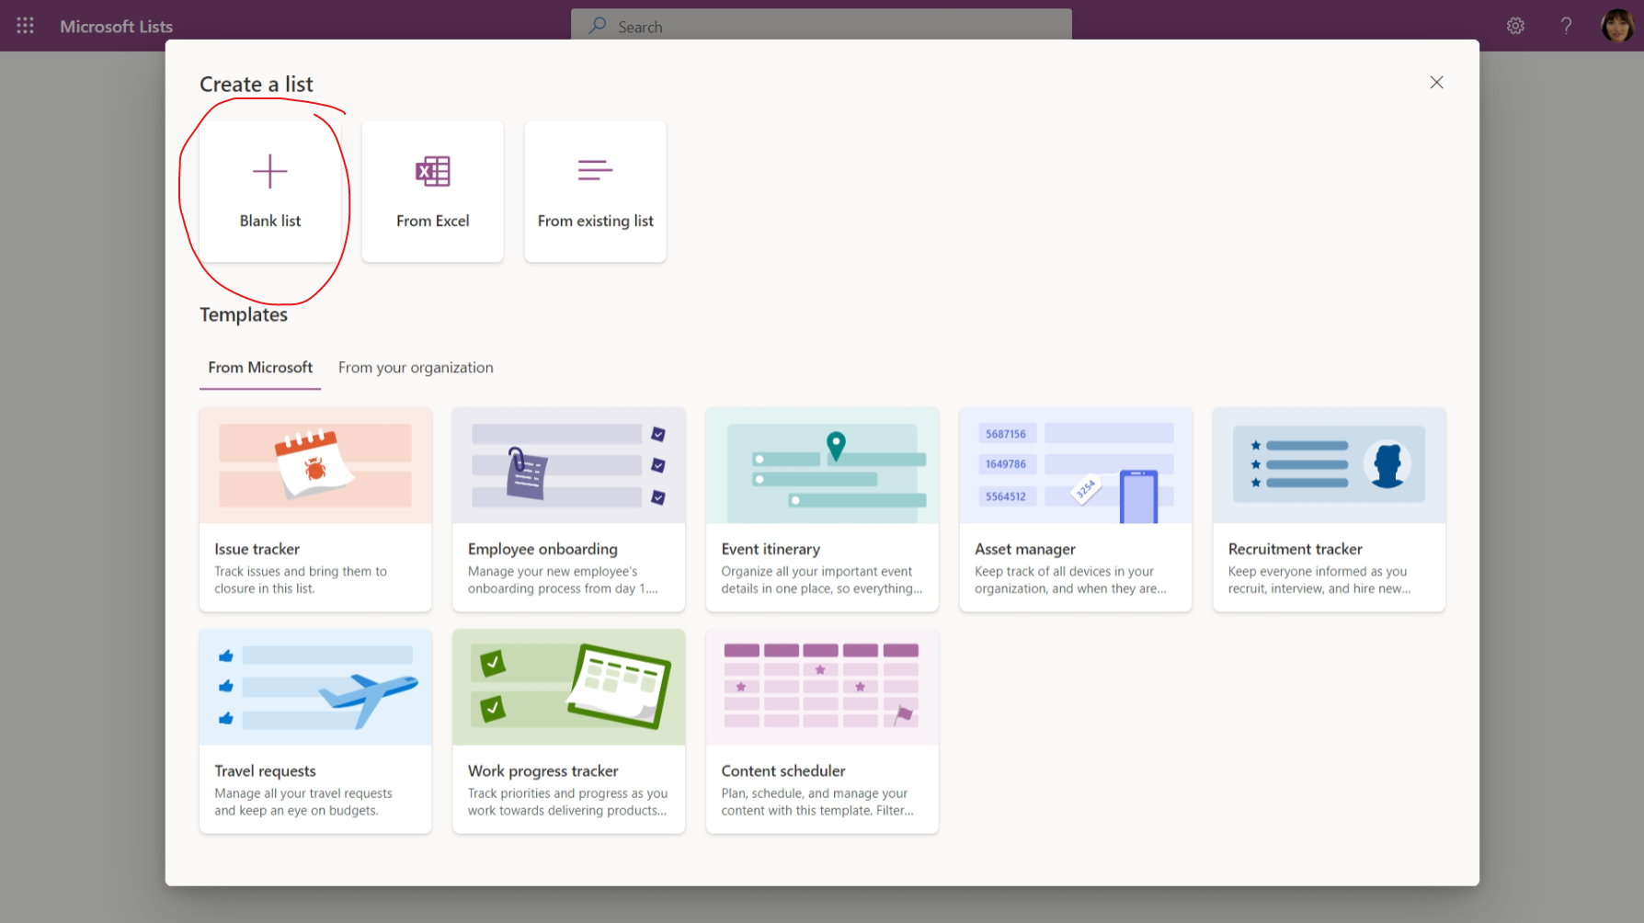Choose the Blank list label
Image resolution: width=1644 pixels, height=923 pixels.
[270, 221]
